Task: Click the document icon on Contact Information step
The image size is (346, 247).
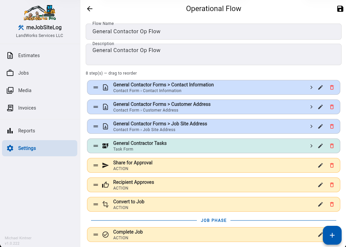Action: 105,87
